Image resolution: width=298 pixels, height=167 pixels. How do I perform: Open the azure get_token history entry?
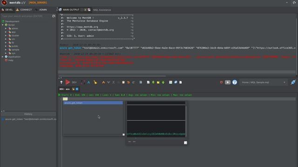point(29,119)
